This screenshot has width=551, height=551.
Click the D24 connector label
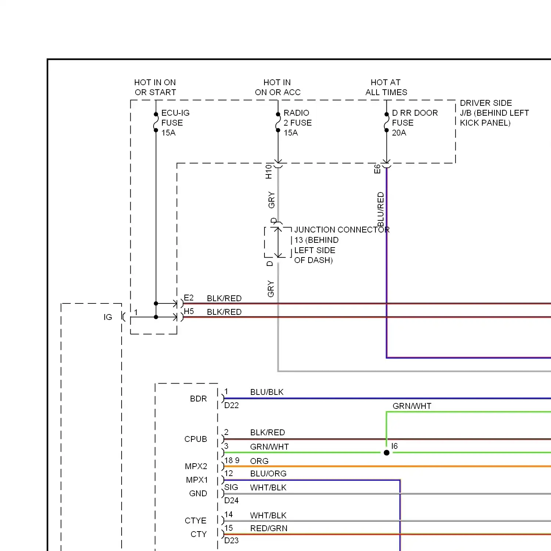coord(231,500)
